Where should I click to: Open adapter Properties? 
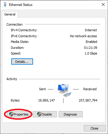pos(19,114)
